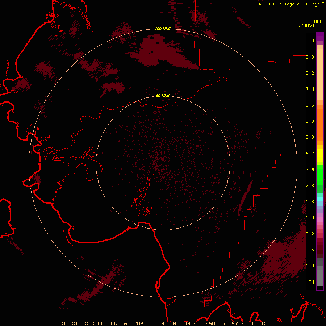Click the 100 NMI range ring label
This screenshot has width=326, height=326.
163,29
